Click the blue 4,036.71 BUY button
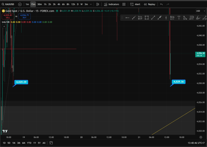The image size is (207, 147). (25, 16)
